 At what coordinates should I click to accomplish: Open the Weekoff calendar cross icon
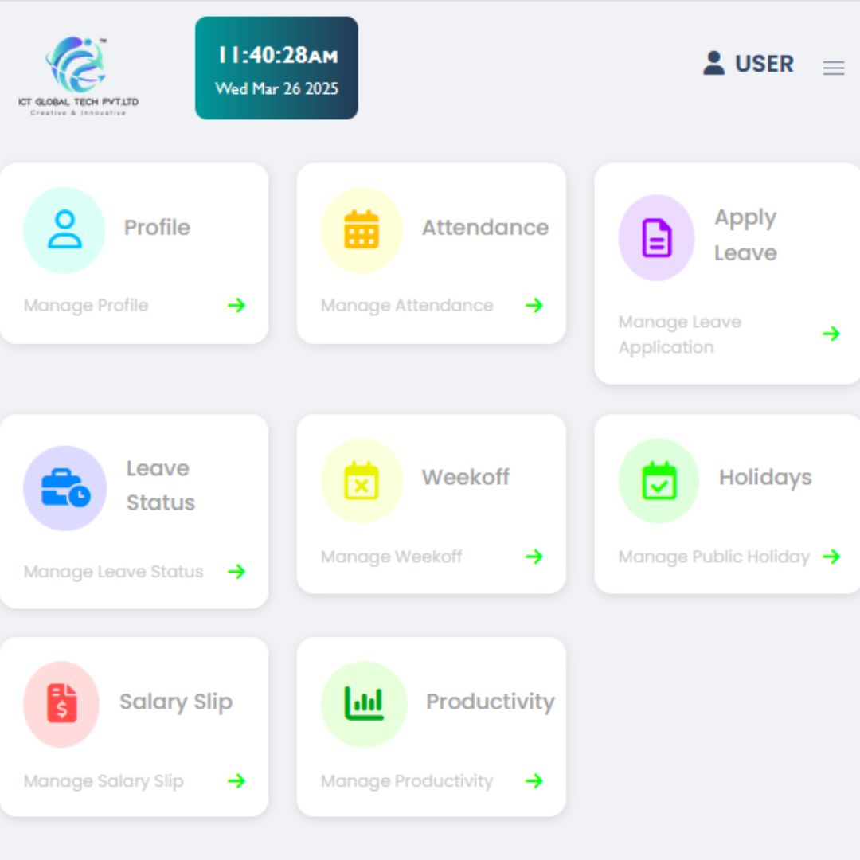362,480
